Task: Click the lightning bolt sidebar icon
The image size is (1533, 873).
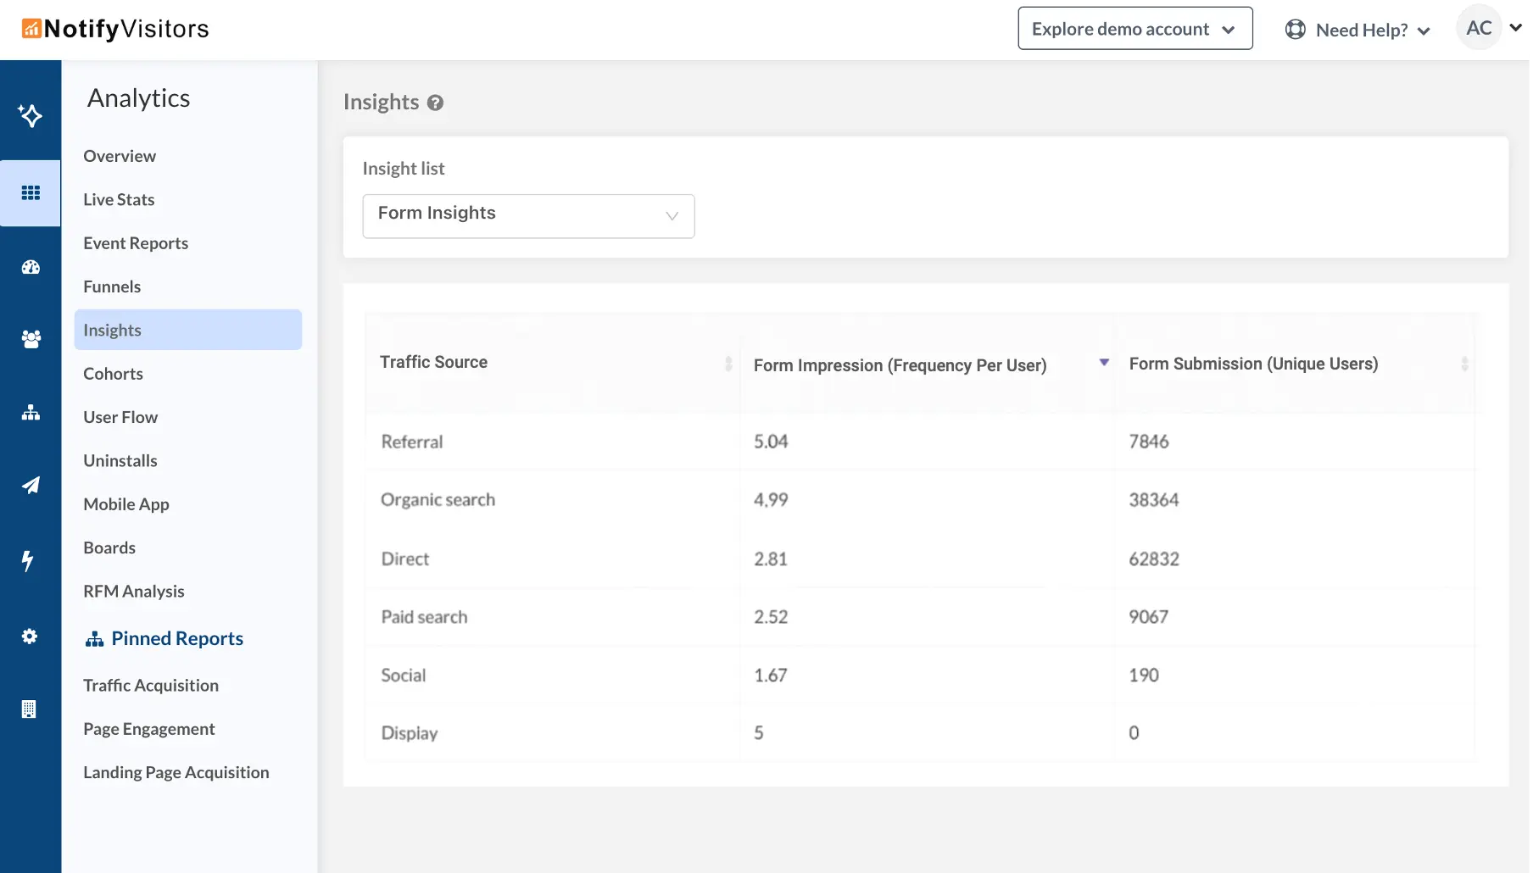Action: [x=28, y=560]
